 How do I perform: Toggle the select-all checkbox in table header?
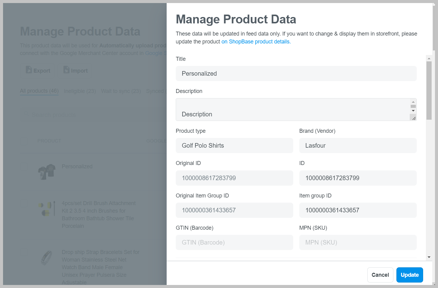pos(24,141)
